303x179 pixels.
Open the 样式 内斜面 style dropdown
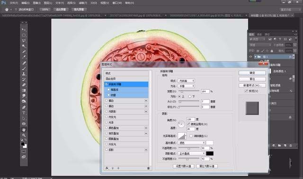click(x=186, y=81)
